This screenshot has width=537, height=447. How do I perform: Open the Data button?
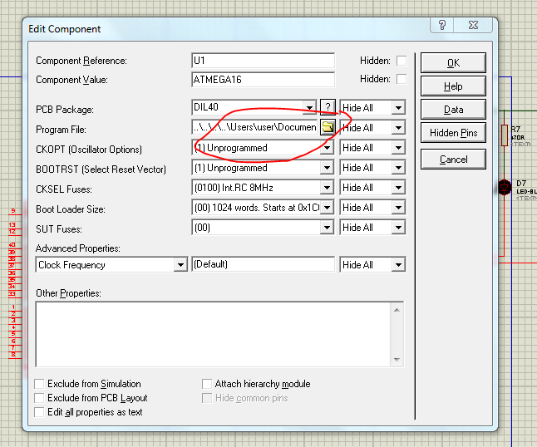point(453,109)
